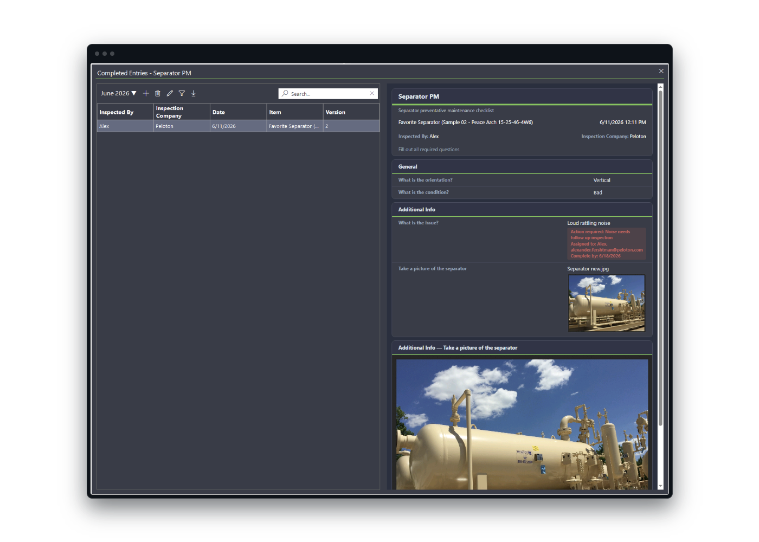Click the Vertical orientation answer
The width and height of the screenshot is (759, 542).
(602, 180)
